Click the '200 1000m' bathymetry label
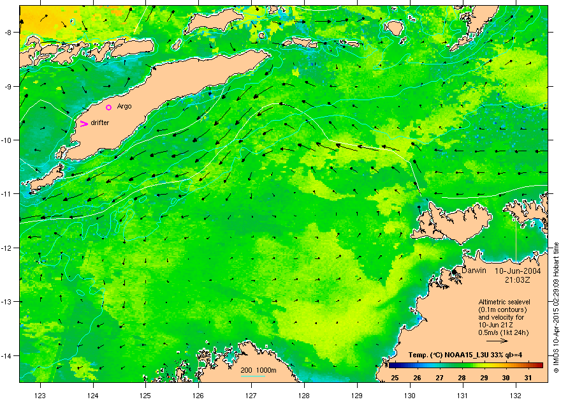This screenshot has width=561, height=402. coord(258,370)
